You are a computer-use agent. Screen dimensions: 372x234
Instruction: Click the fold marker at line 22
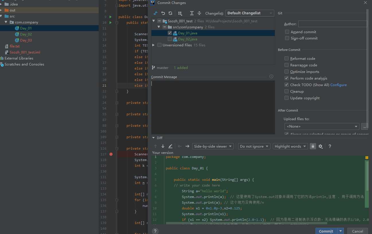[x=117, y=91]
